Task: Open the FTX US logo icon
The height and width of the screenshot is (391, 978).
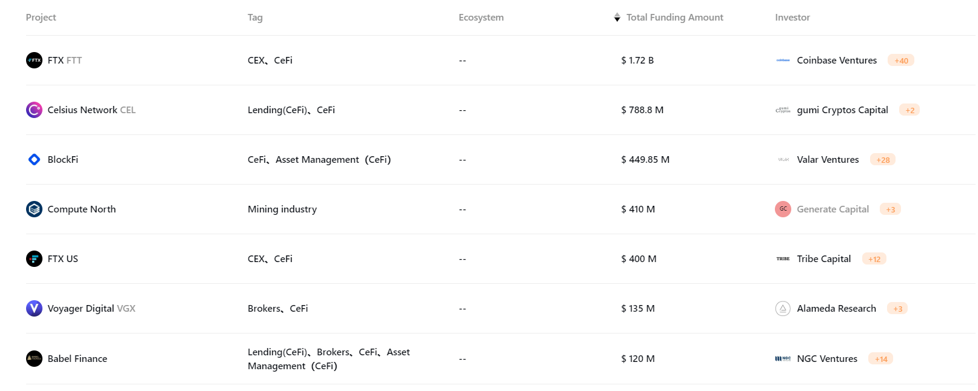Action: tap(34, 259)
